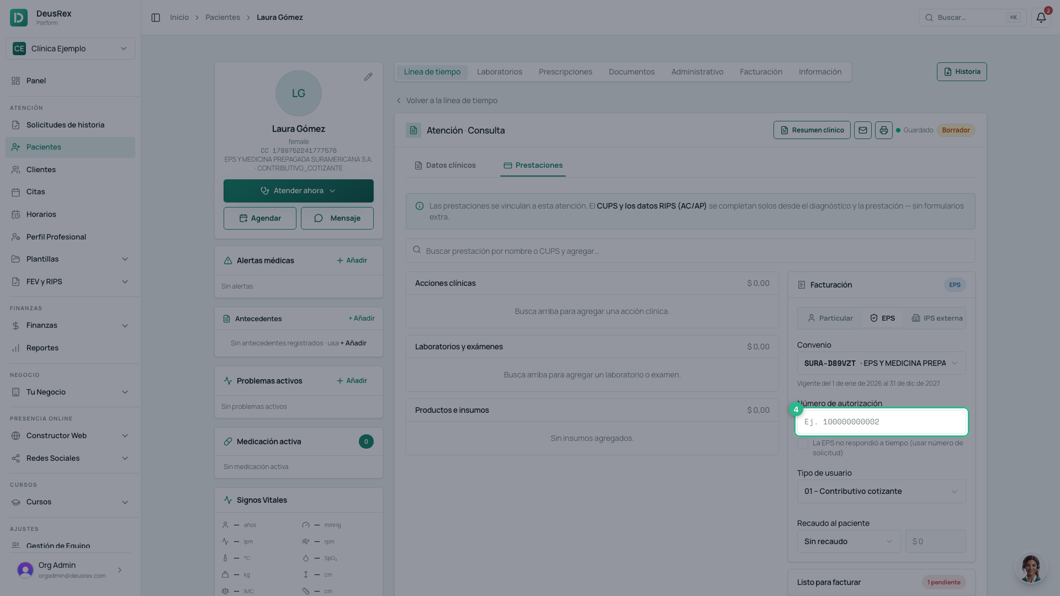Switch to the Prescripciones tab

(x=565, y=72)
